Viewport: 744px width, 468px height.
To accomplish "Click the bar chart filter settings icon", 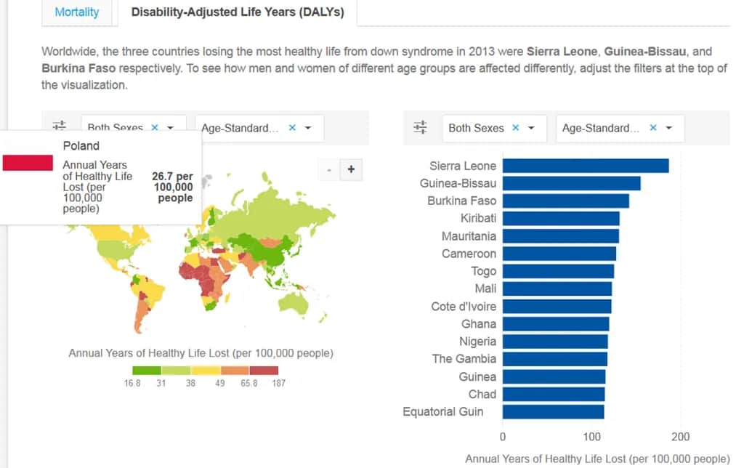I will [x=420, y=128].
